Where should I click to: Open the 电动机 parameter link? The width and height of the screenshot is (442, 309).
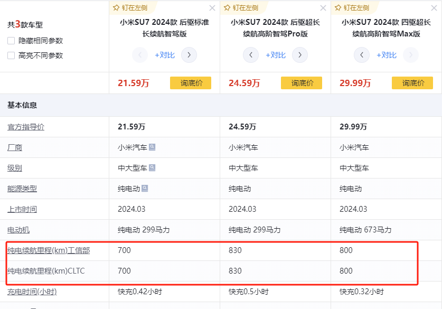[x=18, y=230]
